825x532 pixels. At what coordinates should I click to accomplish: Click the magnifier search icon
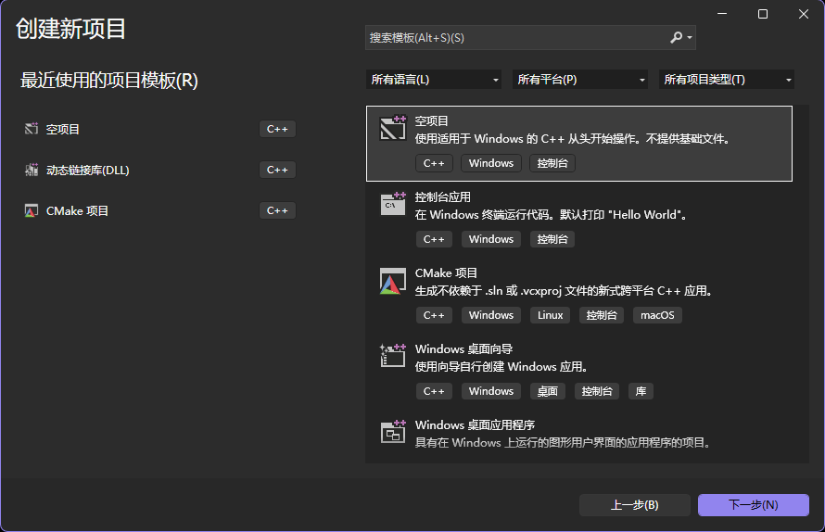[676, 37]
